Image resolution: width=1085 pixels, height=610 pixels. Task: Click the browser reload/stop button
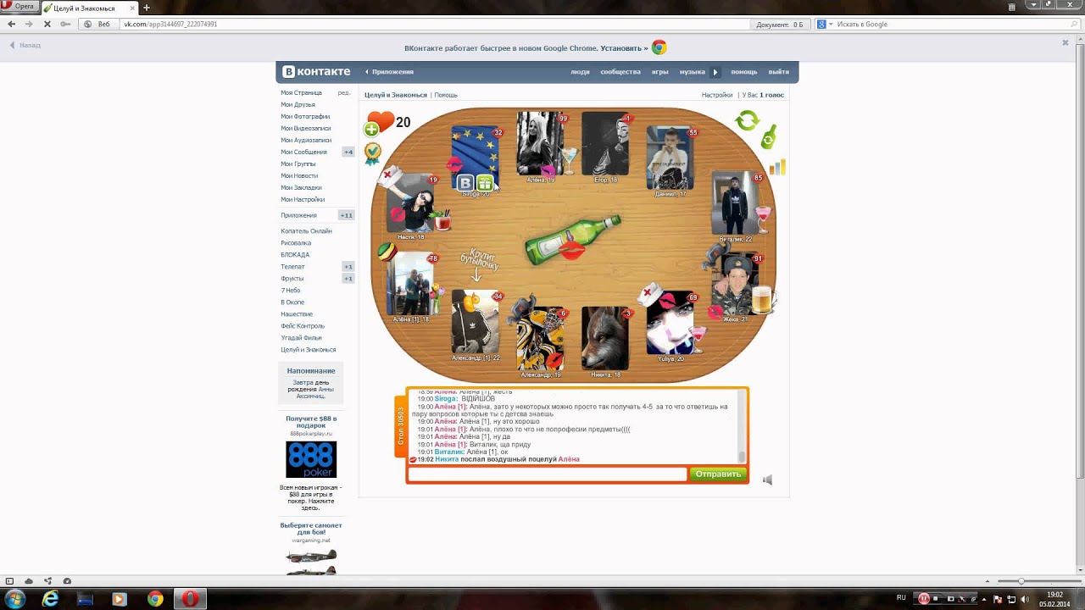point(46,24)
